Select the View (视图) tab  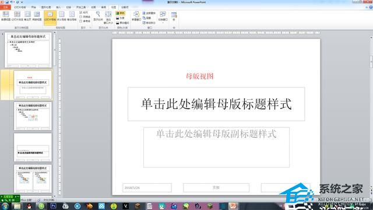click(x=114, y=8)
